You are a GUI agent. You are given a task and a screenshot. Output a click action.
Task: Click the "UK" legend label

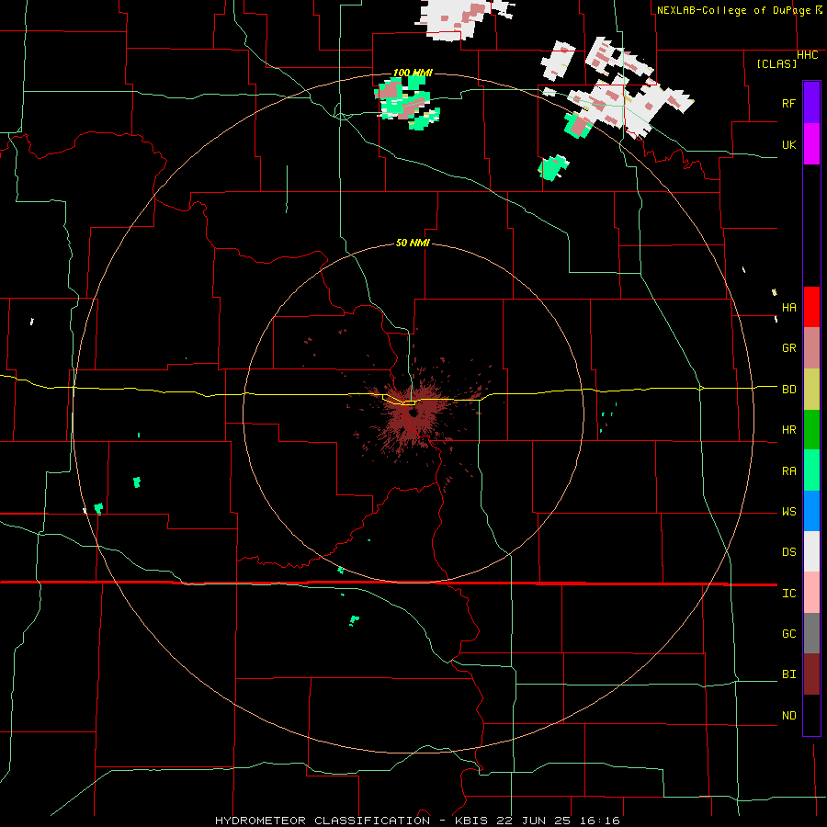point(788,144)
